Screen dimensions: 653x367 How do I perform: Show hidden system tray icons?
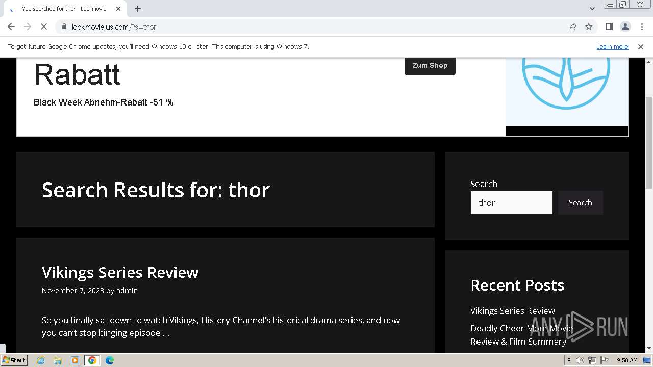click(569, 360)
